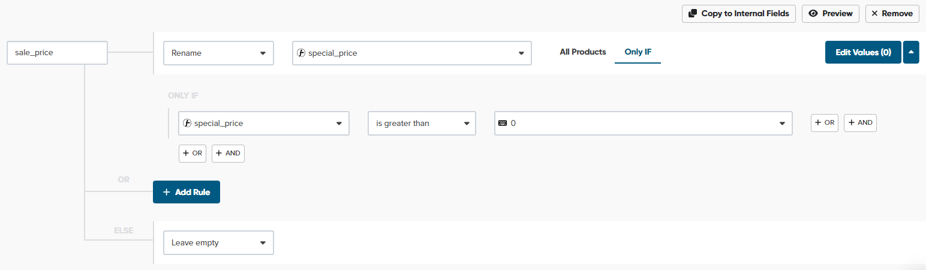Click the Copy to Internal Fields button

coord(739,14)
